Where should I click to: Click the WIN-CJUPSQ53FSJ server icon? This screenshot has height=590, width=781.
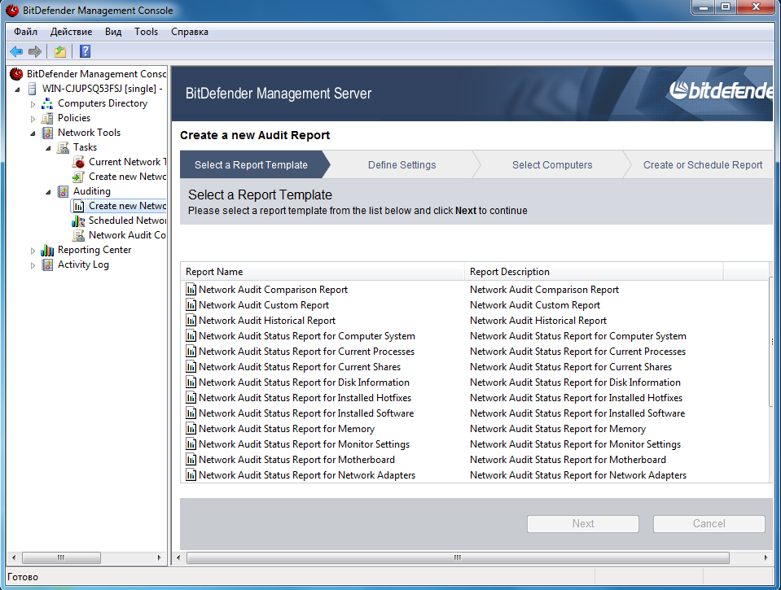pyautogui.click(x=33, y=89)
